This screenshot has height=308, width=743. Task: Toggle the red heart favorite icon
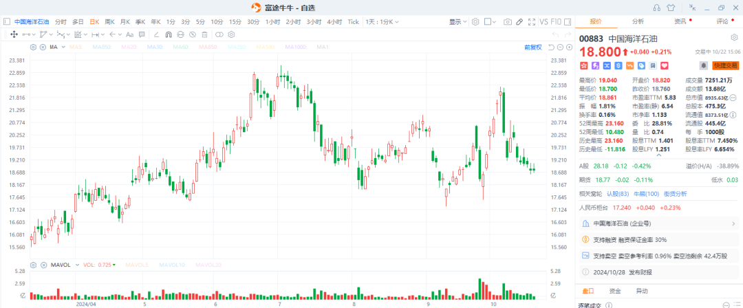(664, 65)
